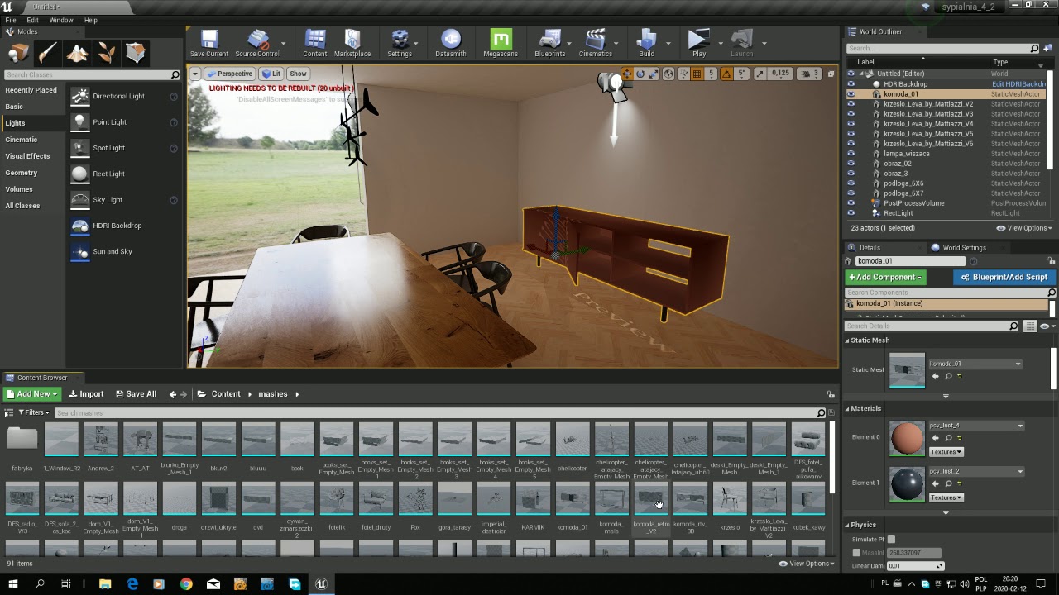Toggle grid snapping in viewport toolbar

697,74
